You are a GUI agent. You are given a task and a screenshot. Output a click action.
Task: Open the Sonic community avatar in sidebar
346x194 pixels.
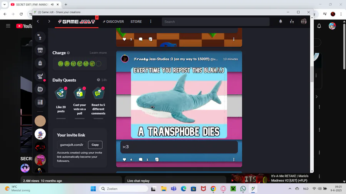(x=40, y=134)
